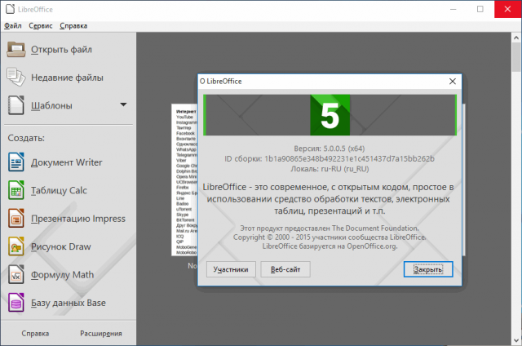The height and width of the screenshot is (346, 522).
Task: Create a new Таблицу Calc
Action: click(x=59, y=190)
